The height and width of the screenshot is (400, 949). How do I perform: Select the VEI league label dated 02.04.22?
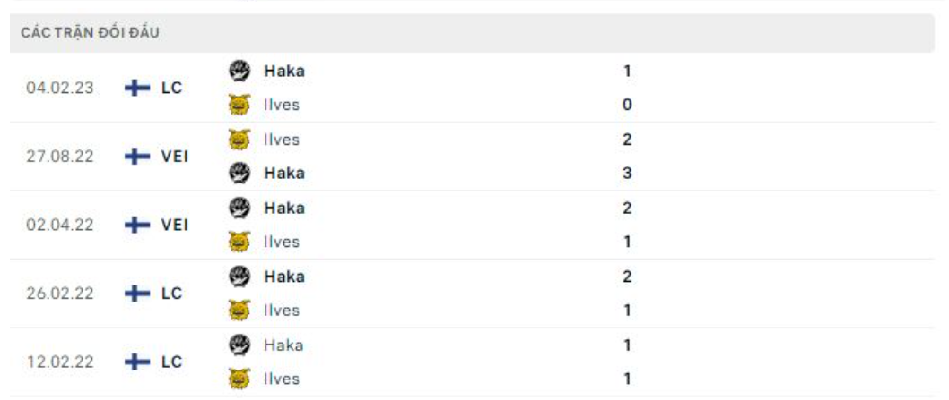pyautogui.click(x=174, y=226)
